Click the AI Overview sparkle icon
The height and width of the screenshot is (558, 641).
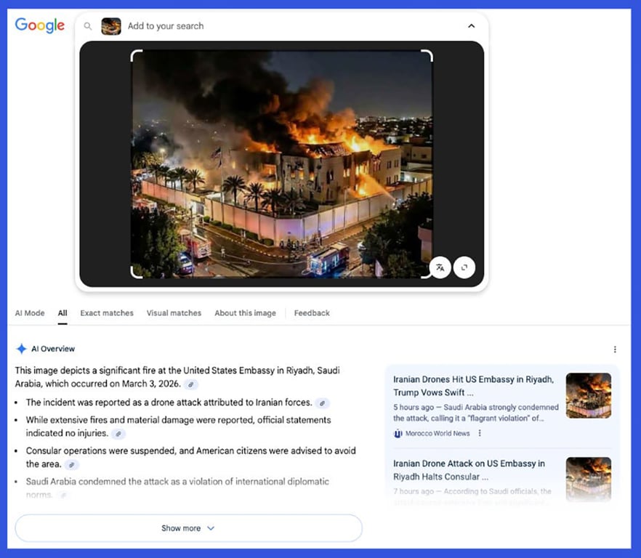point(21,349)
